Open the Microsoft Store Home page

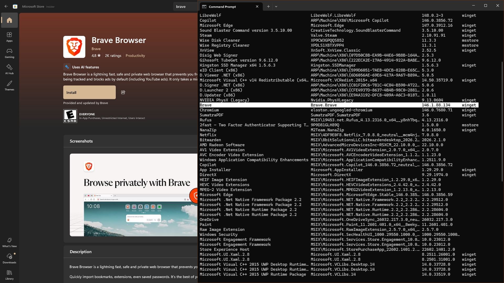pyautogui.click(x=9, y=20)
